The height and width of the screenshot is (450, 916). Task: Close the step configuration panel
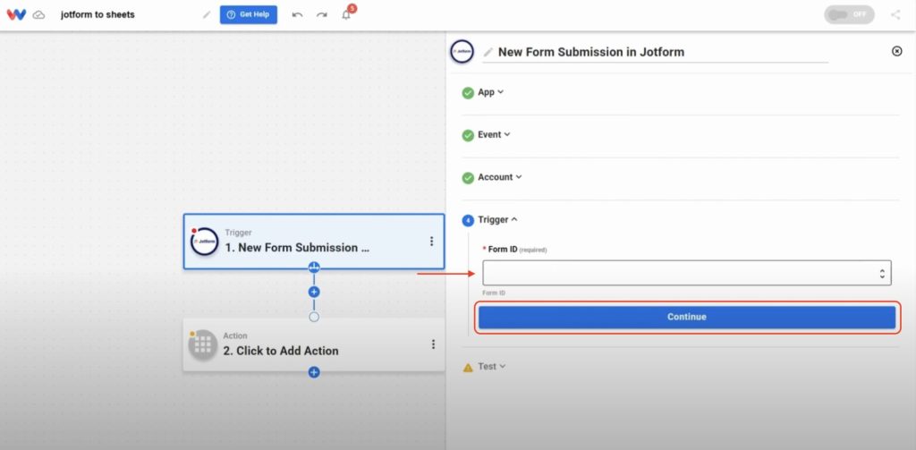896,51
